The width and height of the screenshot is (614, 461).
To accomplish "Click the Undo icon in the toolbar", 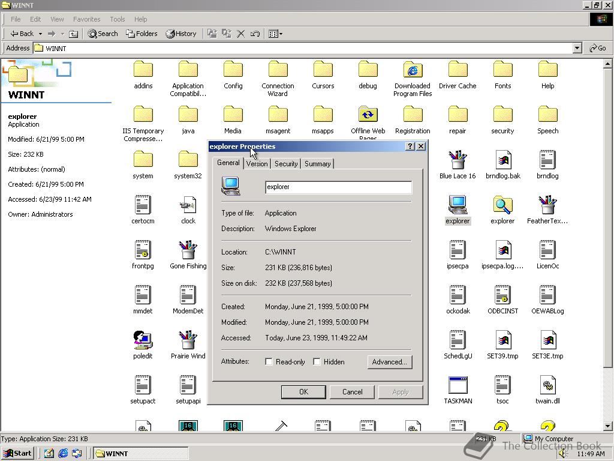I will click(255, 34).
